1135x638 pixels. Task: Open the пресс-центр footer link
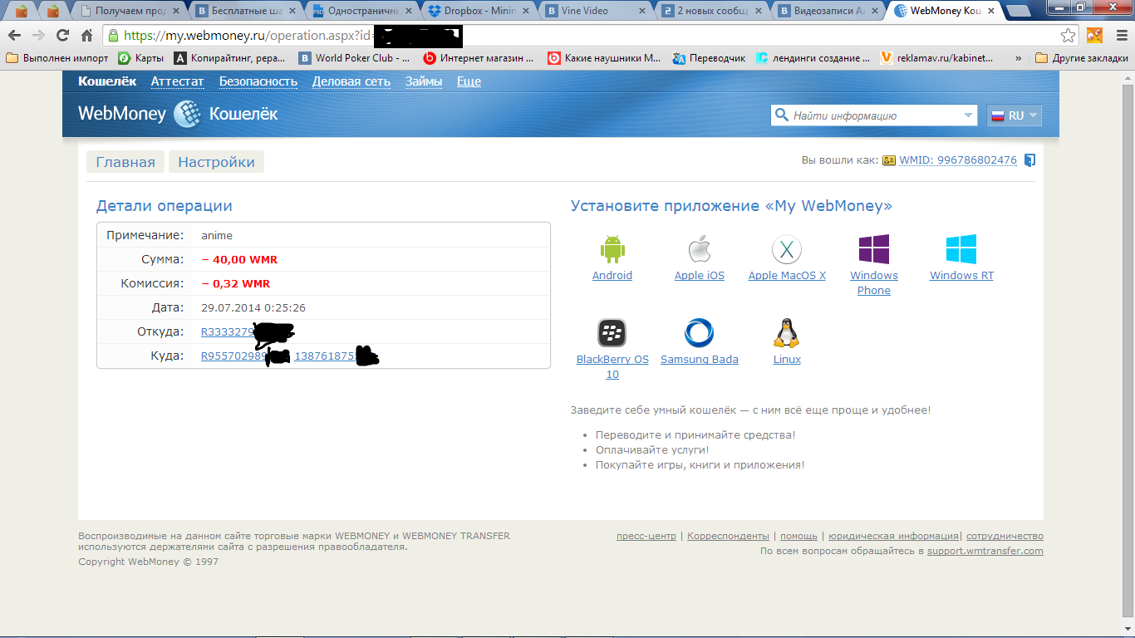(x=646, y=536)
